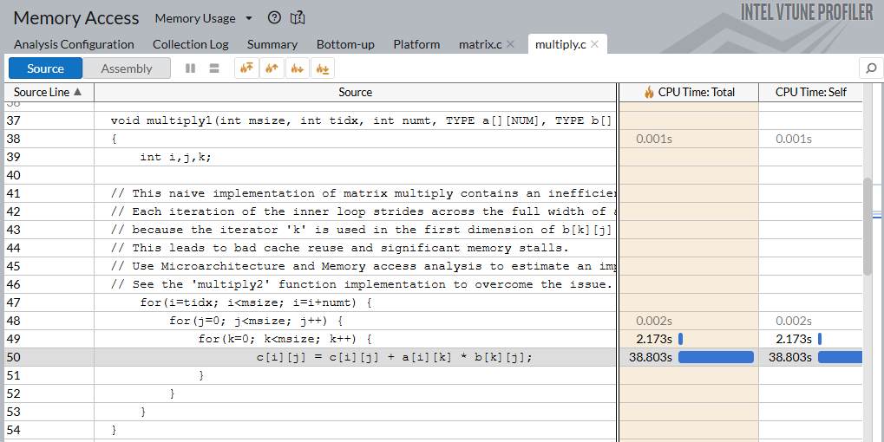Click the vertical scrollbar thumb
The width and height of the screenshot is (884, 442).
coord(868,226)
